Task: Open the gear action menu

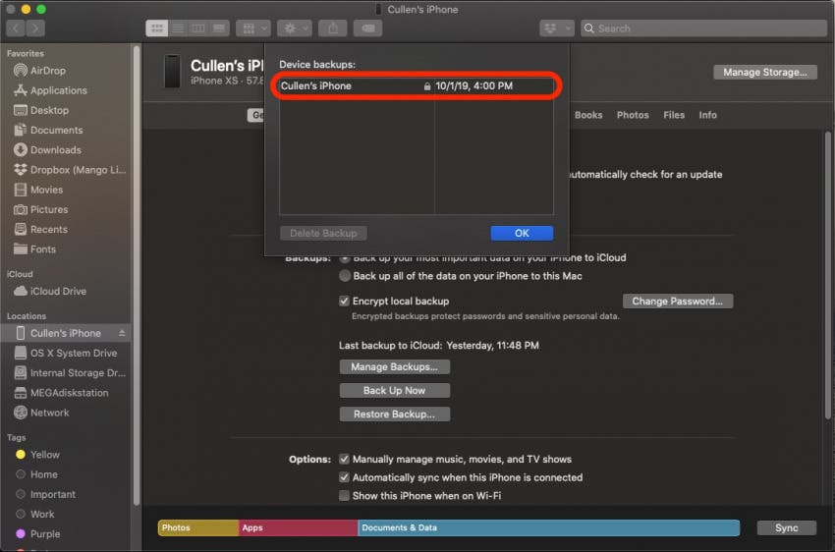Action: (x=295, y=28)
